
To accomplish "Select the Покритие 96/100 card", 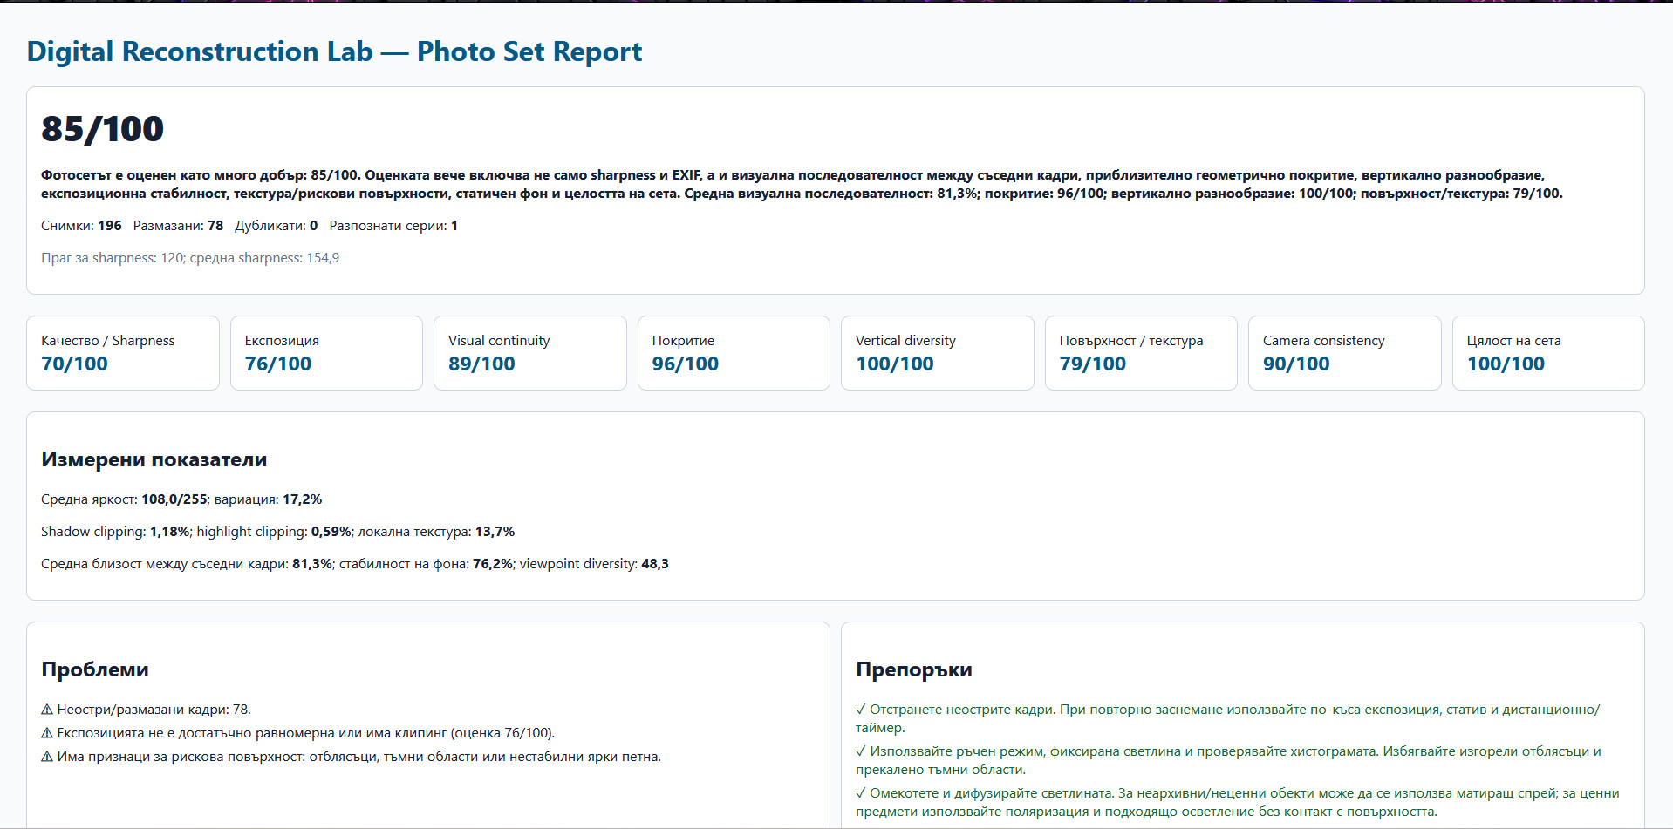I will tap(734, 353).
